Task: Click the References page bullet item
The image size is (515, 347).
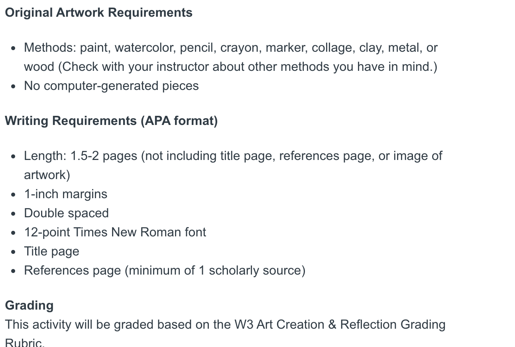Action: pyautogui.click(x=165, y=271)
